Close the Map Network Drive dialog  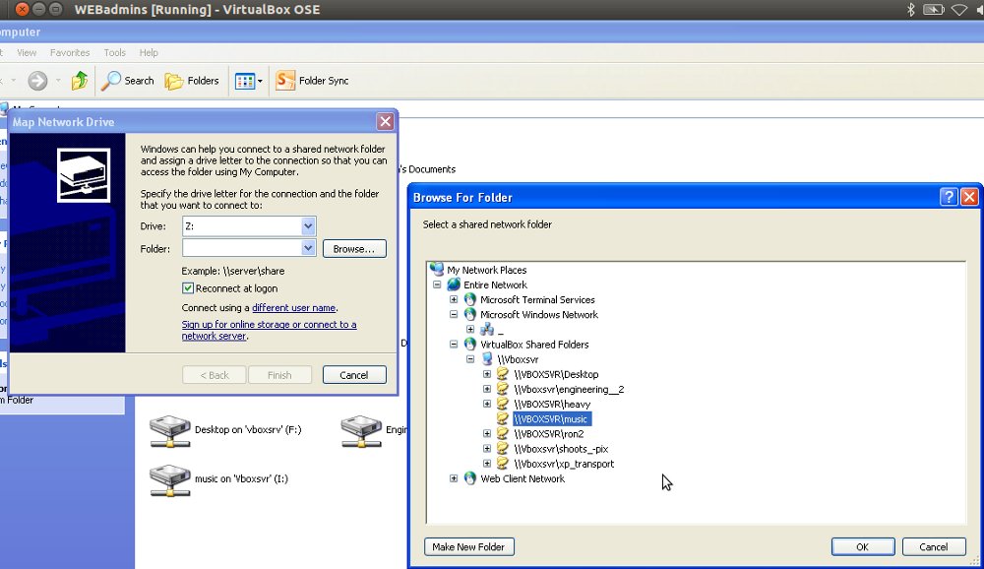coord(386,121)
